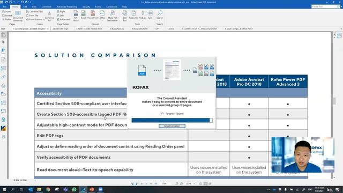Screen dimensions: 343x193
Task: Convert PDF to Excel via ribbon icon
Action: (84, 15)
